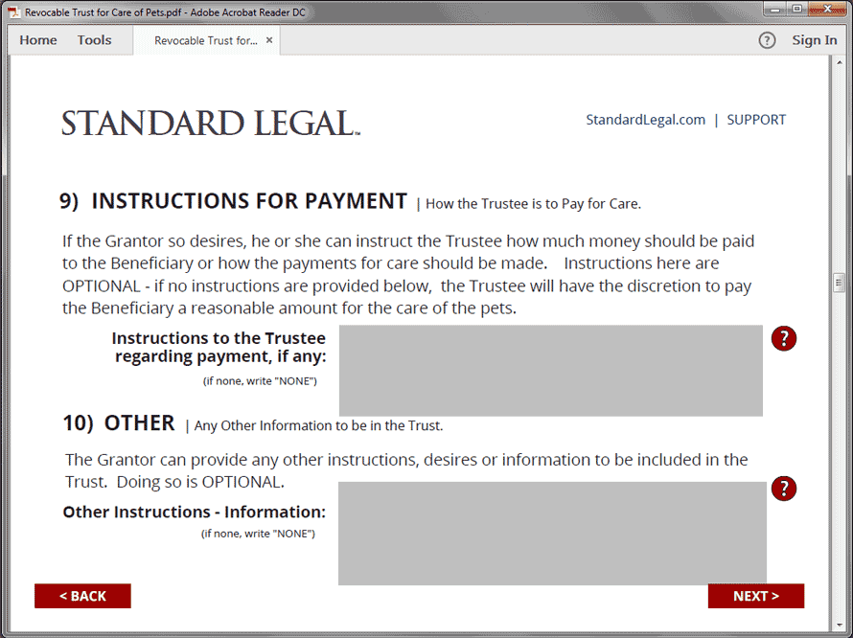
Task: Click the PDF icon in the title bar
Action: [14, 11]
